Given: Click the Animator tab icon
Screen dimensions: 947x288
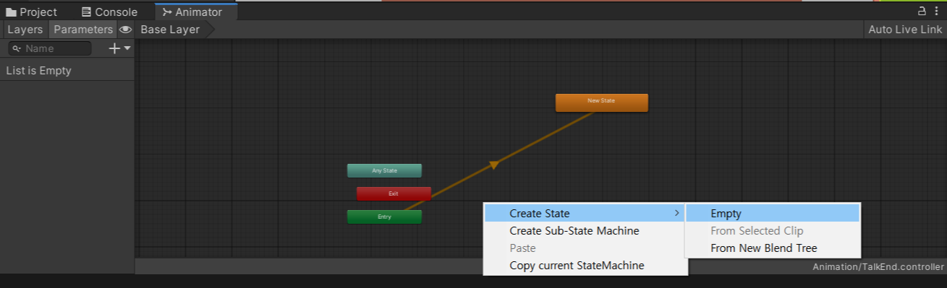Looking at the screenshot, I should tap(167, 12).
